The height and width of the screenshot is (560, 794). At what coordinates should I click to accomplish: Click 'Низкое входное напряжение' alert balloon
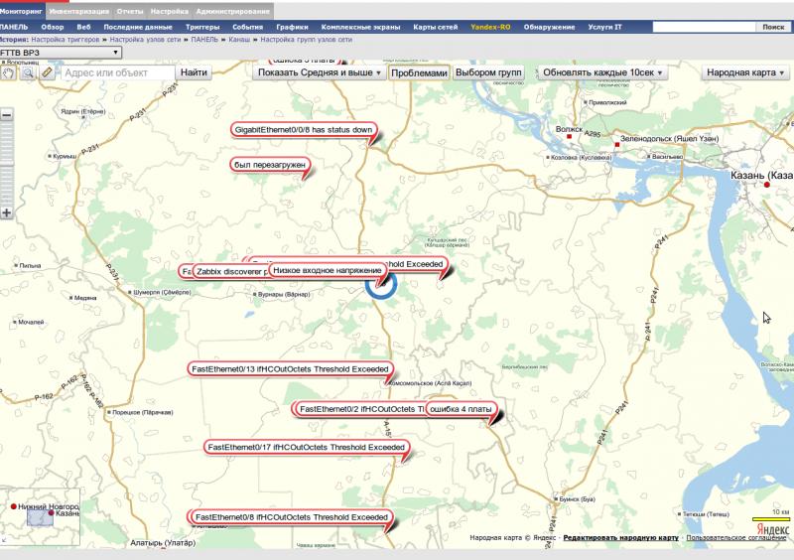[x=328, y=271]
